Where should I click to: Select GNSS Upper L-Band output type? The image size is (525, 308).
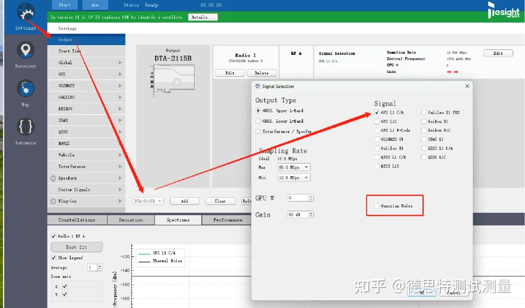[x=258, y=110]
